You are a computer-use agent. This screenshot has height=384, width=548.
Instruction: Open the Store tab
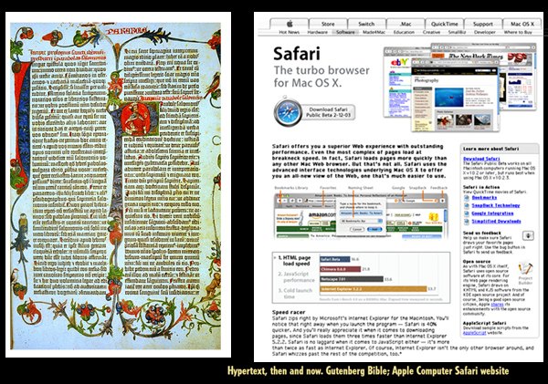click(x=328, y=24)
